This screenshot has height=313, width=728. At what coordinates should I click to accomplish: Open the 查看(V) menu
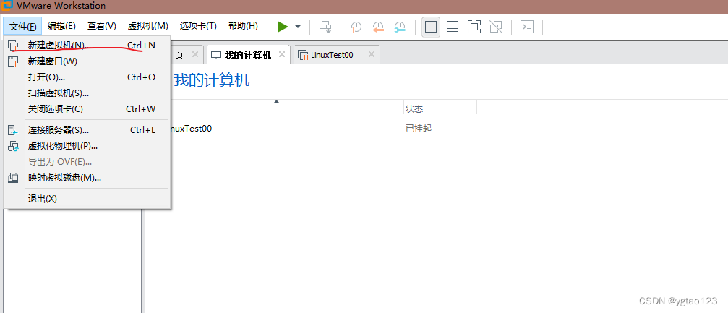tap(102, 26)
